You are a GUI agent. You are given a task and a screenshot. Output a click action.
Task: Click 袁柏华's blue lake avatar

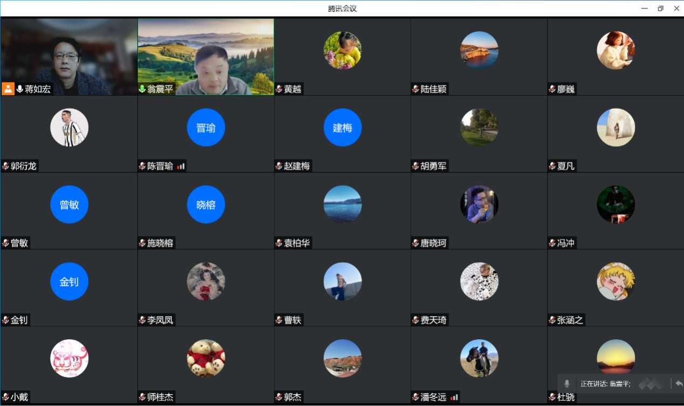342,205
